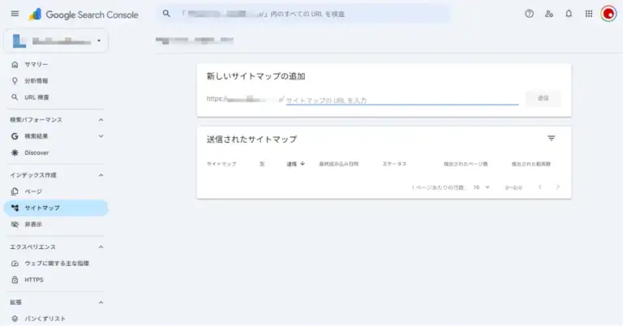Expand the 検索結果 chevron

tap(101, 136)
